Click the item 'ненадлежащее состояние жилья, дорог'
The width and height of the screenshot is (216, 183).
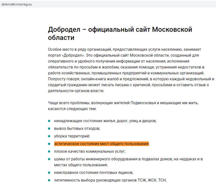[x=105, y=121]
